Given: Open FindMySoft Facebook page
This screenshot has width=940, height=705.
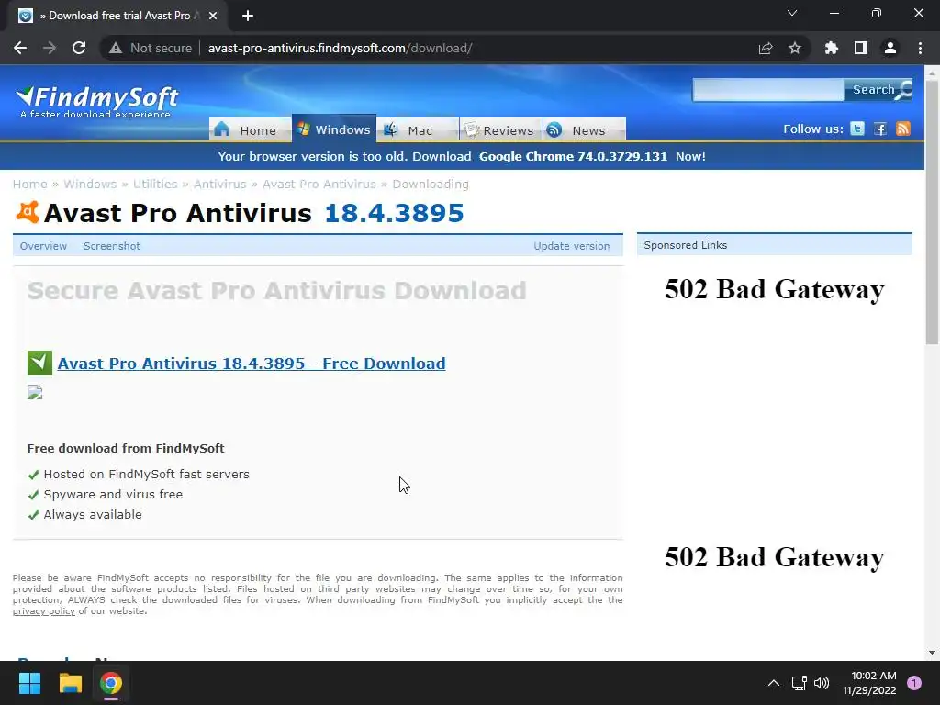Looking at the screenshot, I should click(x=880, y=129).
